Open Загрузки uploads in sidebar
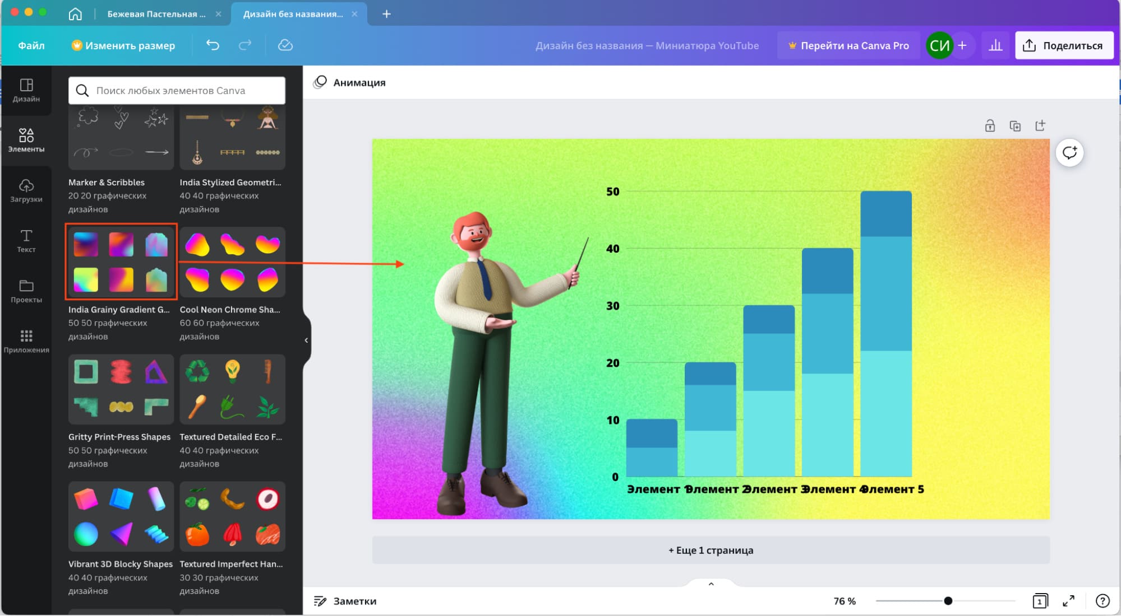The height and width of the screenshot is (616, 1121). pos(26,190)
